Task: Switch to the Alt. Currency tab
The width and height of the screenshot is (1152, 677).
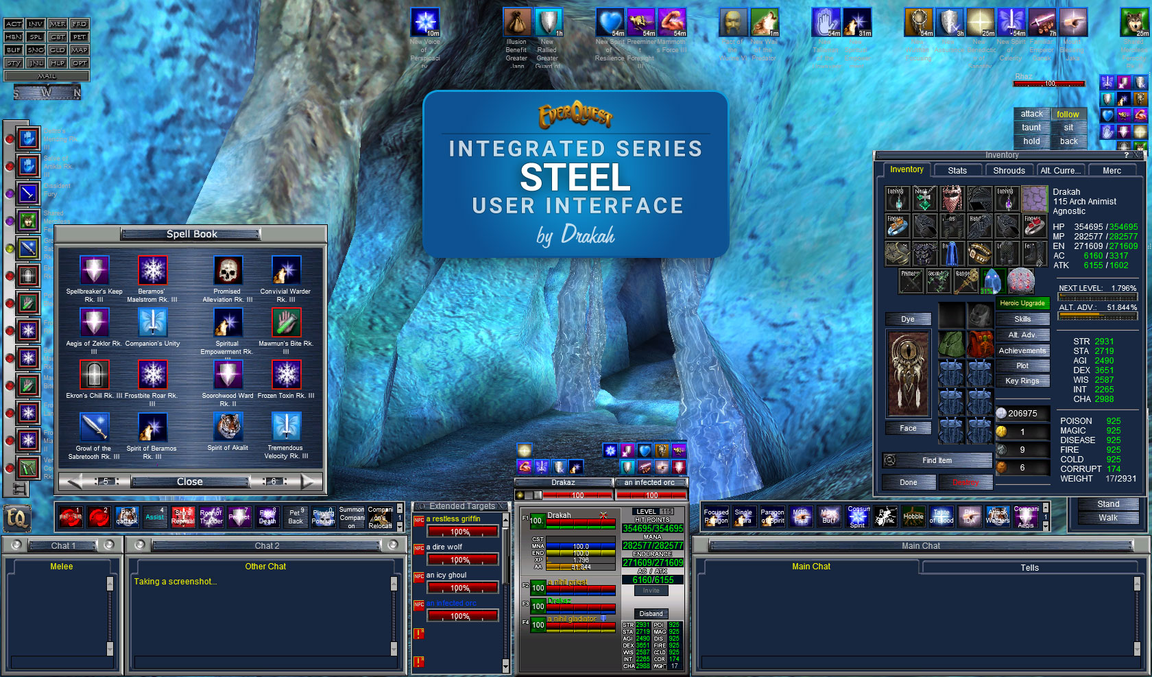Action: point(1060,170)
